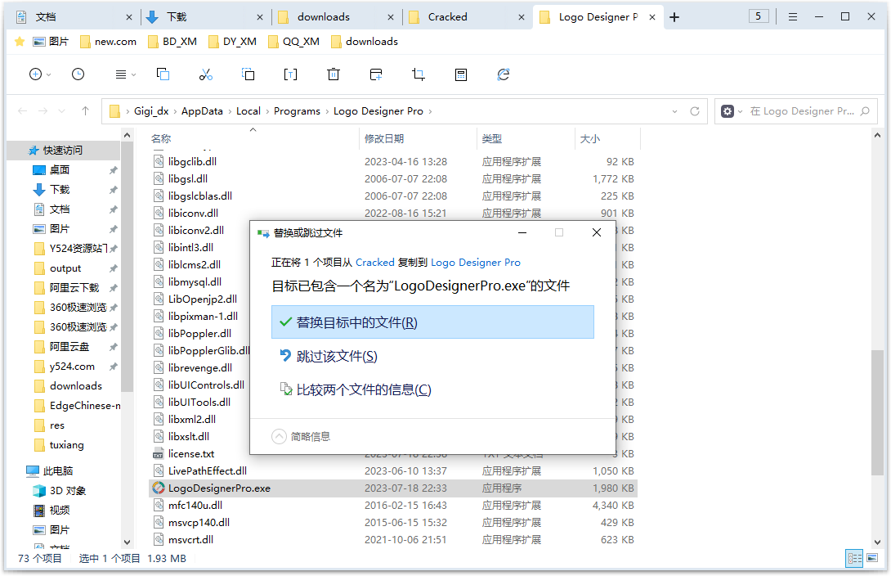
Task: Open new.com bookmark folder
Action: (109, 42)
